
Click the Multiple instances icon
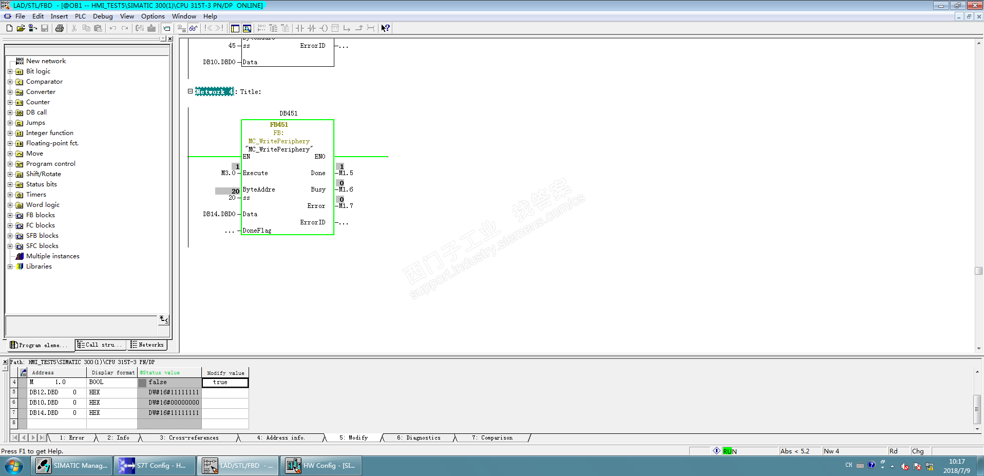(20, 256)
